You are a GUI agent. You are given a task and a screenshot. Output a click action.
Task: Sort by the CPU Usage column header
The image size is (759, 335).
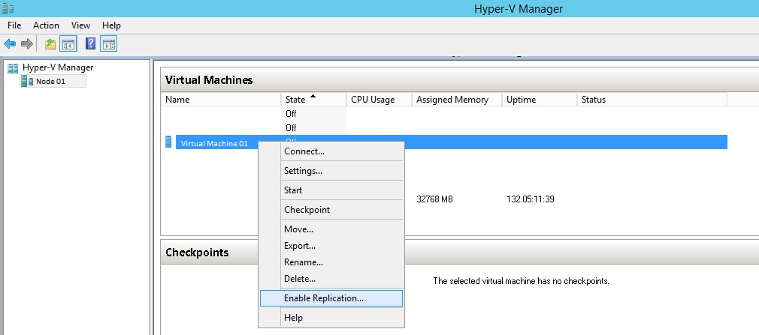coord(379,100)
